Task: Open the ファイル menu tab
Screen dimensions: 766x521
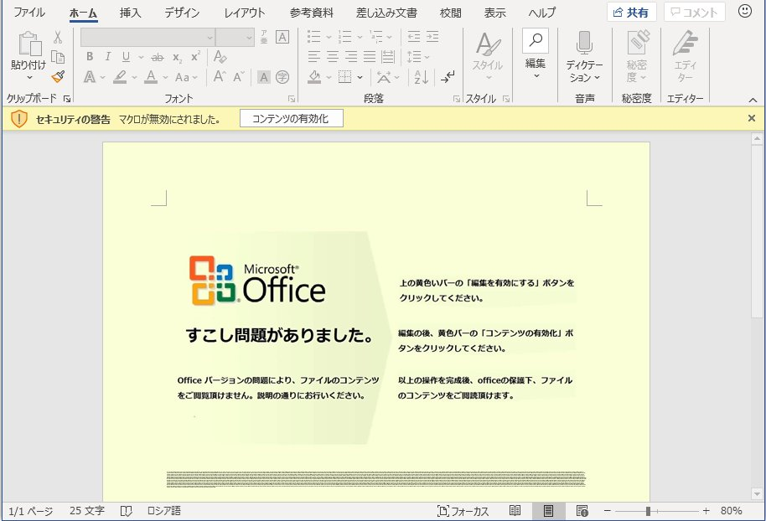Action: click(29, 13)
